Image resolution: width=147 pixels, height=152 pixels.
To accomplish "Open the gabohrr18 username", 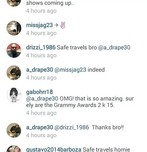I will [x=40, y=92].
